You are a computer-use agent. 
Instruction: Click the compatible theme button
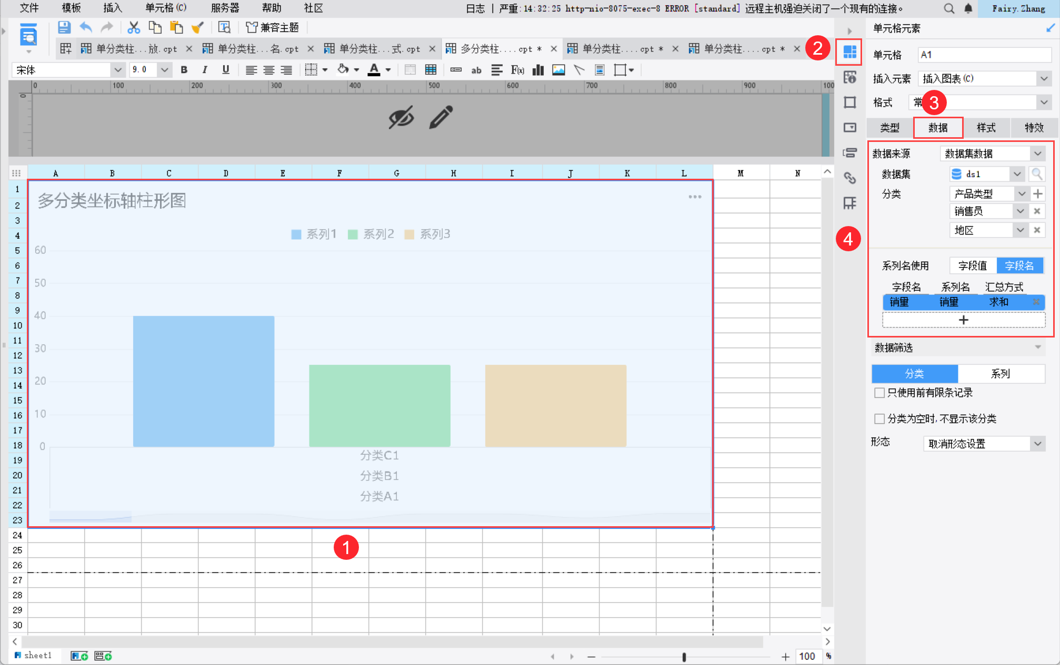click(x=273, y=28)
